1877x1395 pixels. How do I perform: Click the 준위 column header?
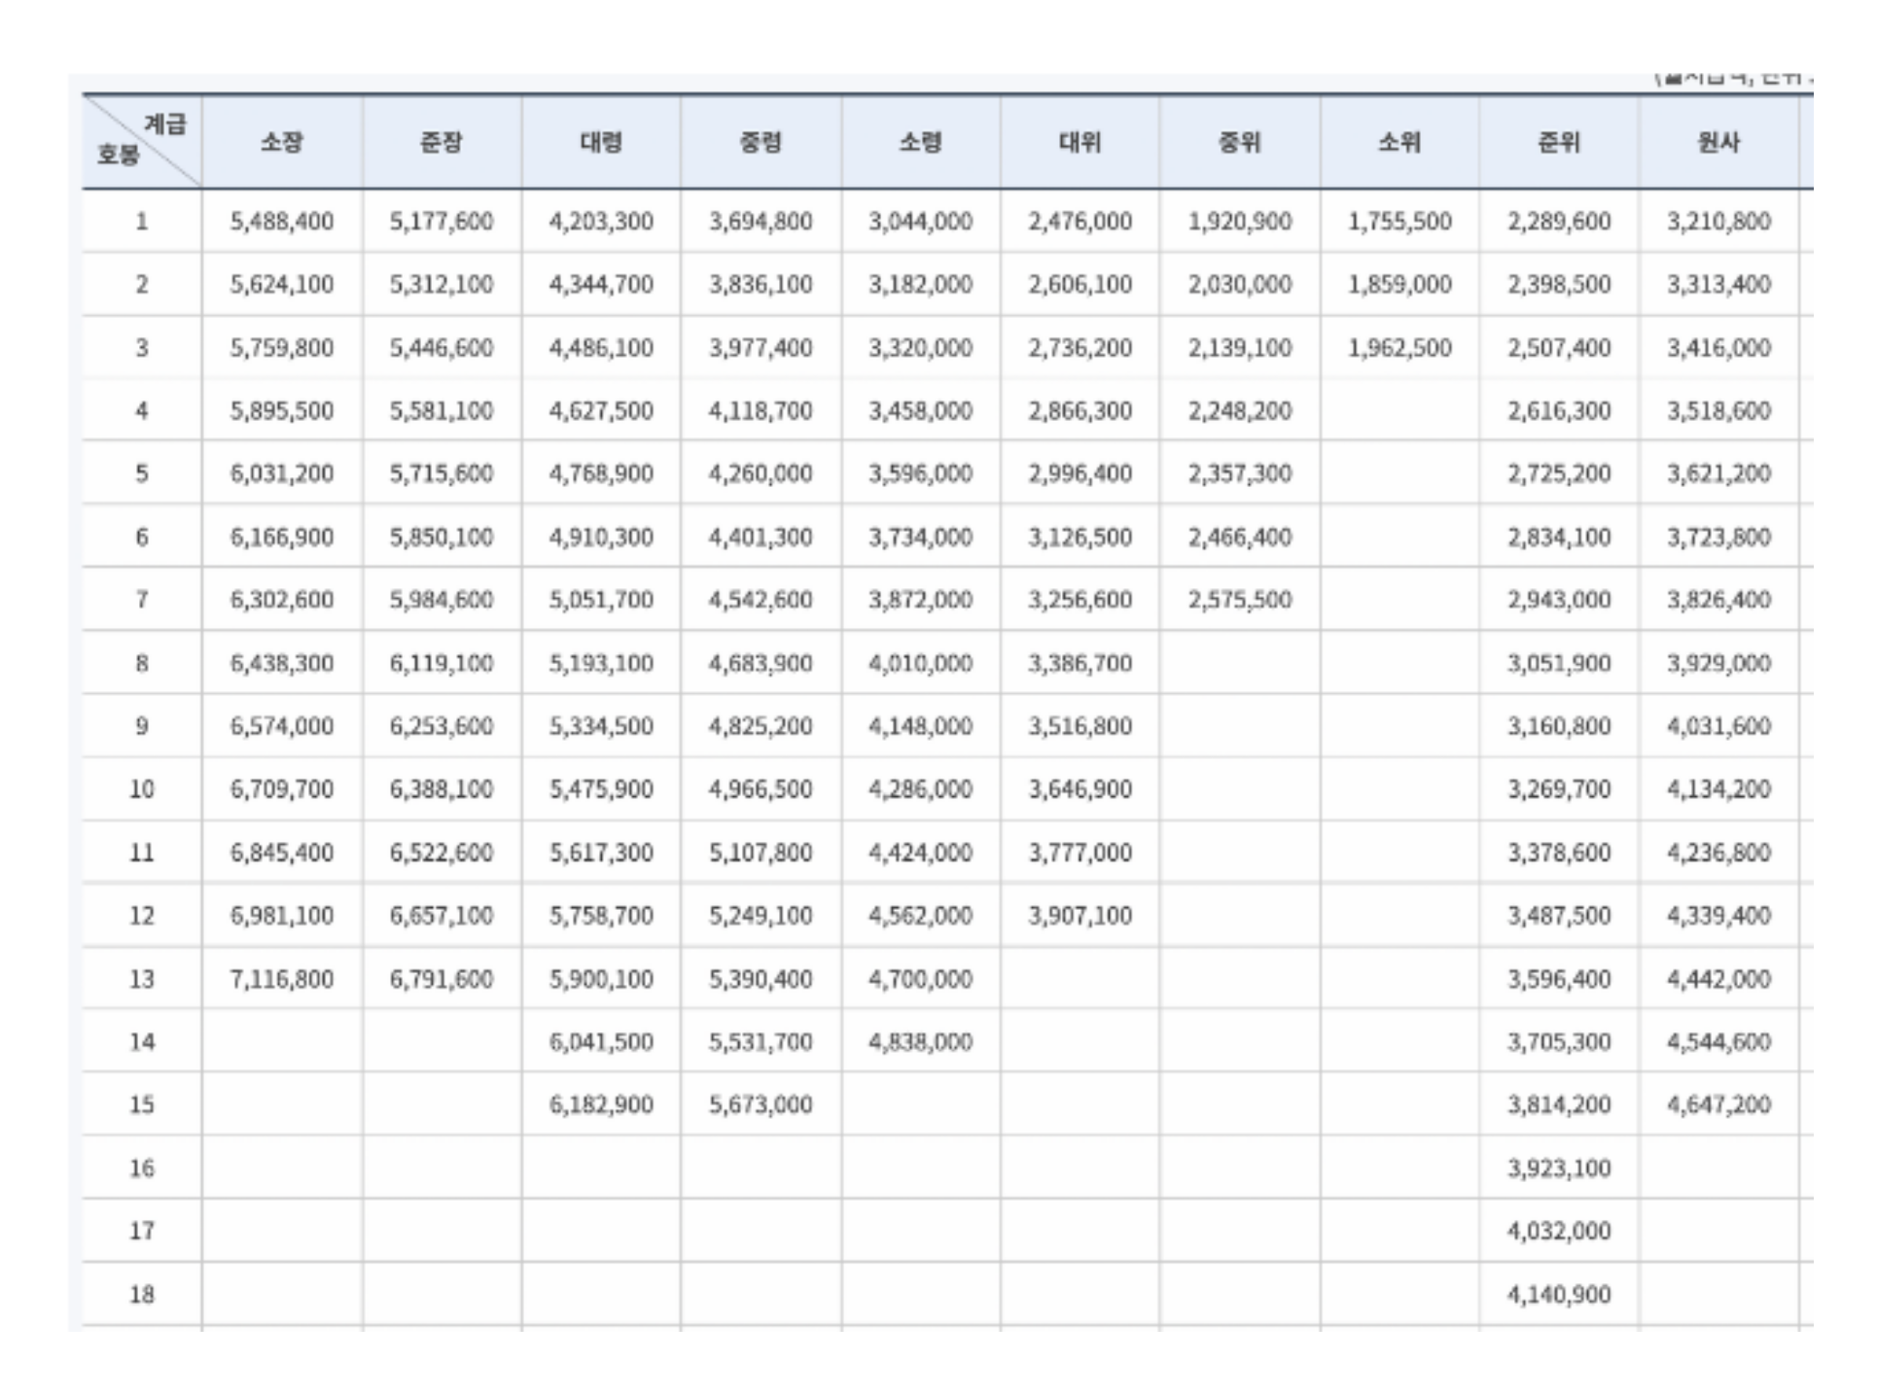[x=1559, y=142]
